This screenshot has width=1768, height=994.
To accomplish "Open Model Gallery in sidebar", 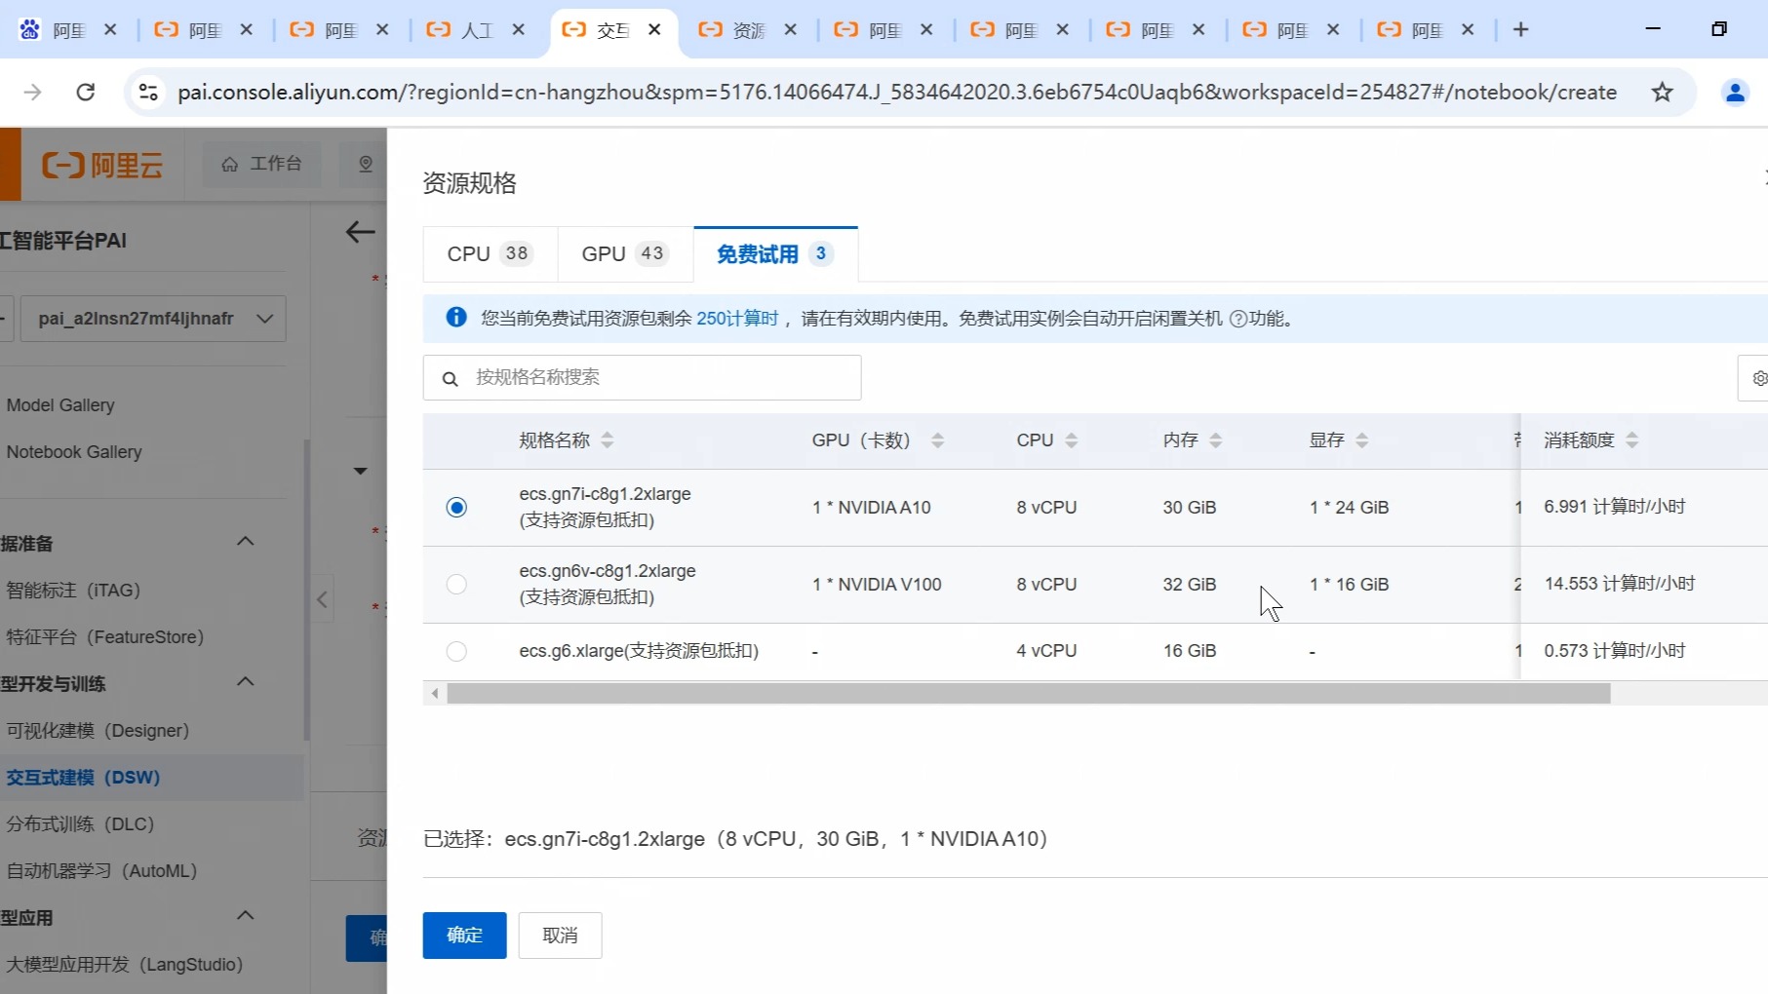I will tap(60, 405).
